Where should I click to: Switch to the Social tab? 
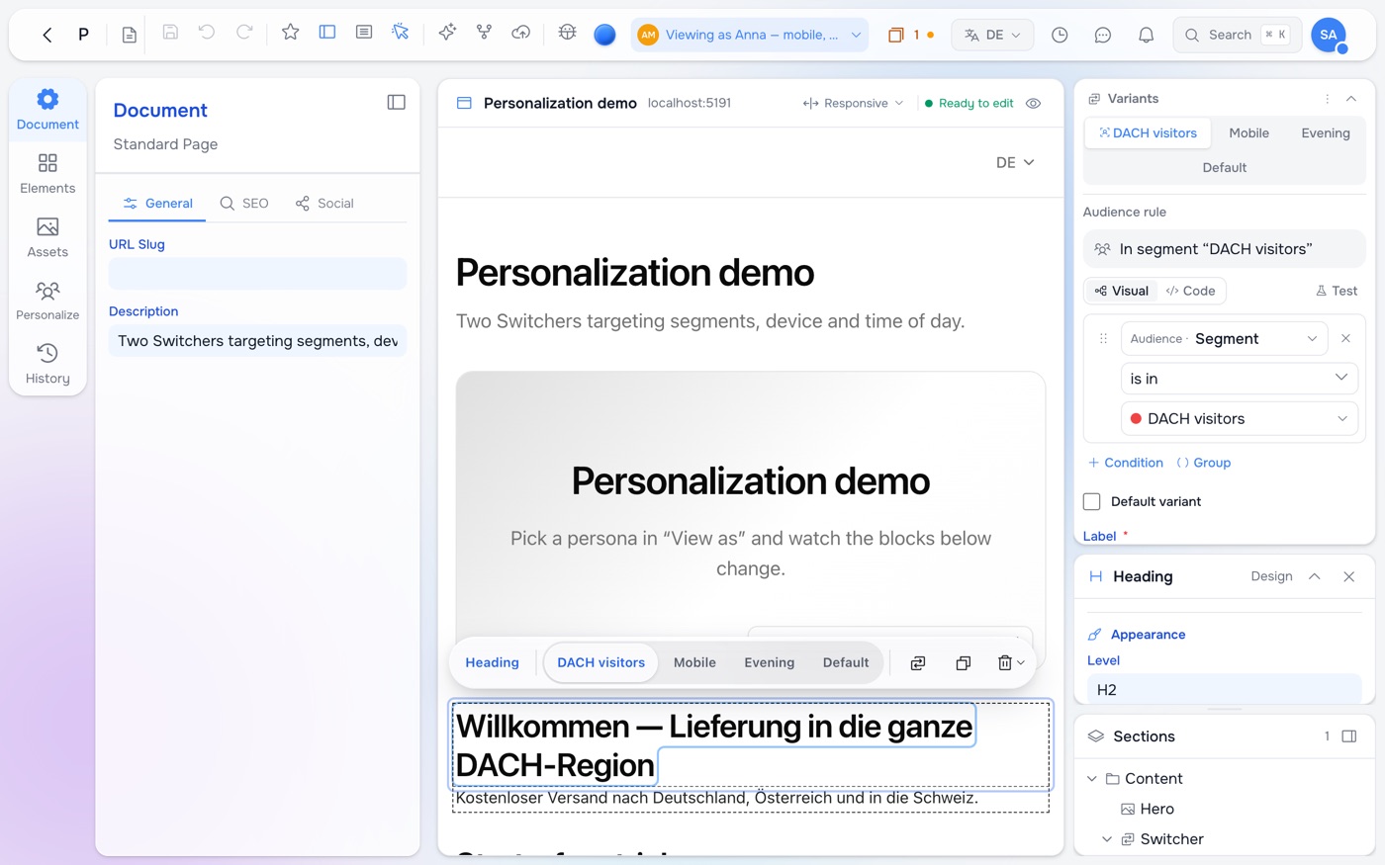pos(324,203)
